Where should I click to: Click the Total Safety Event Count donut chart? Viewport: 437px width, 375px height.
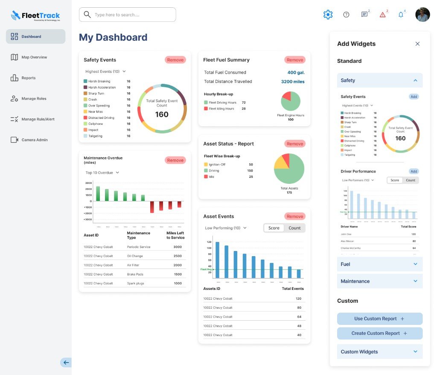(x=162, y=108)
